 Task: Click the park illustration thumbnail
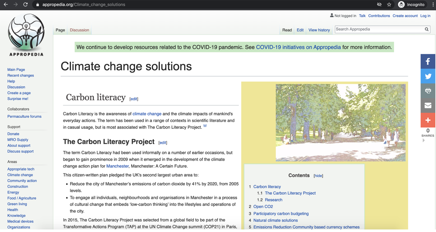(340, 123)
